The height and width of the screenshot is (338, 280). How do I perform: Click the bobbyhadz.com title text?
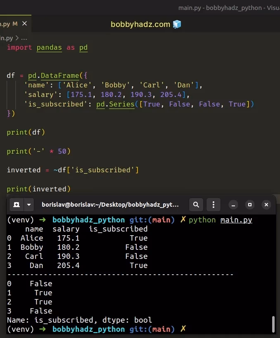pos(140,24)
